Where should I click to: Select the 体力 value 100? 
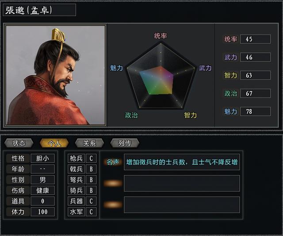click(x=42, y=212)
